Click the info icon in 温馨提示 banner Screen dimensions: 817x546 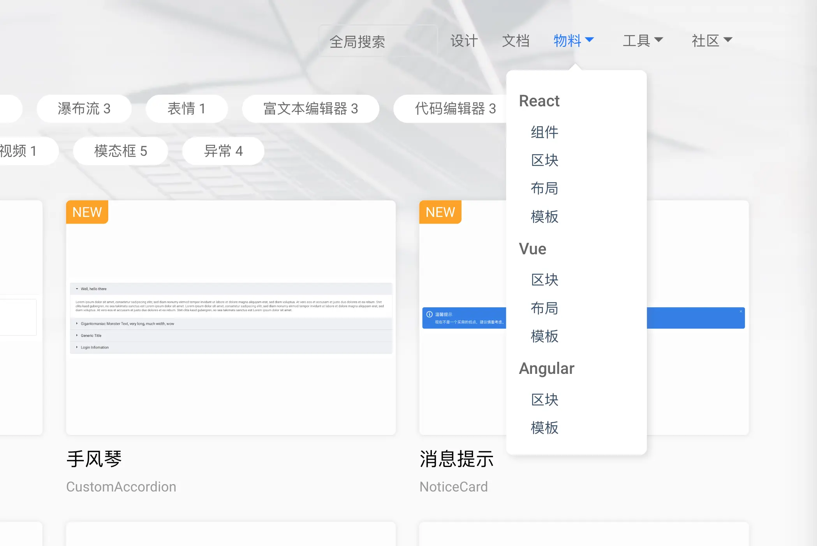point(430,314)
